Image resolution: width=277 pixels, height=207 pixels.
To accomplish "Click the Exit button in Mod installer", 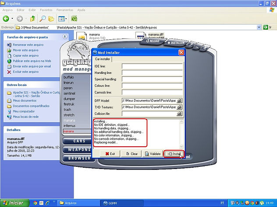I will [110, 154].
